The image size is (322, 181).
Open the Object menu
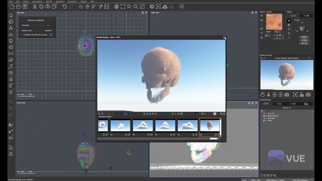[x=26, y=1]
